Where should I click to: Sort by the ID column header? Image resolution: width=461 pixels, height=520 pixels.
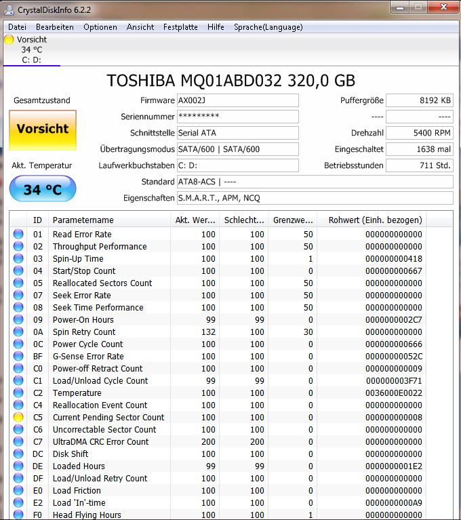[37, 220]
